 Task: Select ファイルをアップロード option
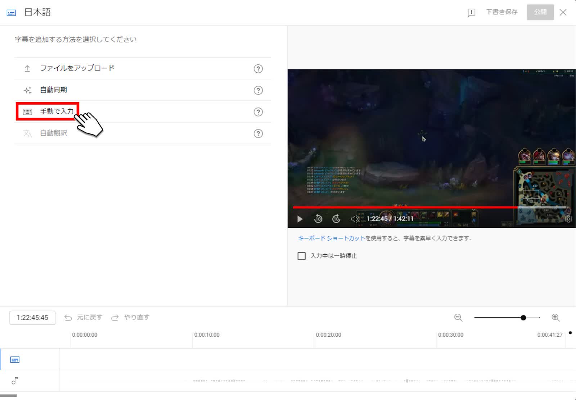coord(143,68)
